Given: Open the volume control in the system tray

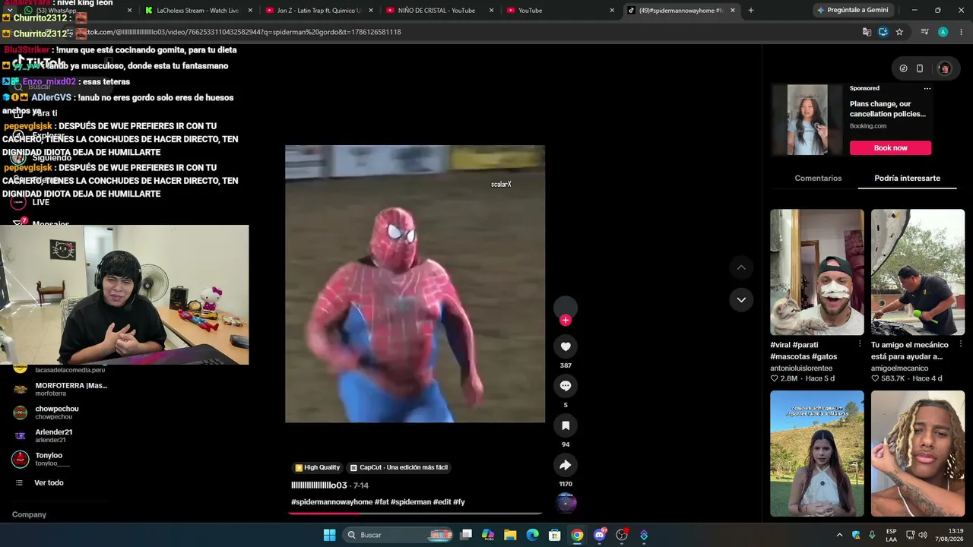Looking at the screenshot, I should point(923,535).
